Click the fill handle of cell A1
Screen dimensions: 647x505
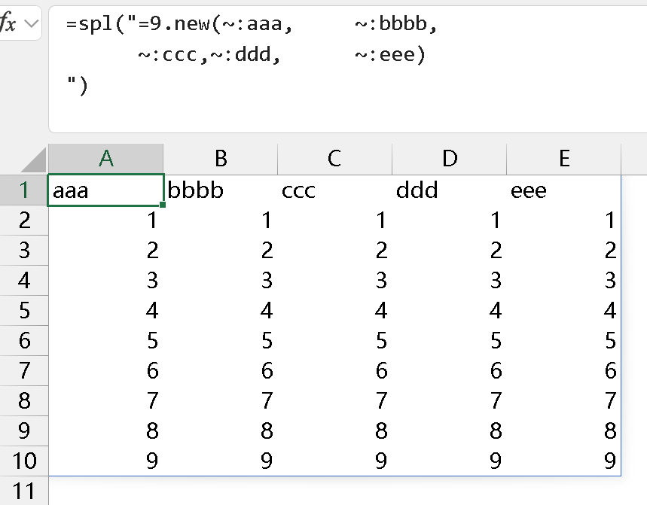point(163,204)
